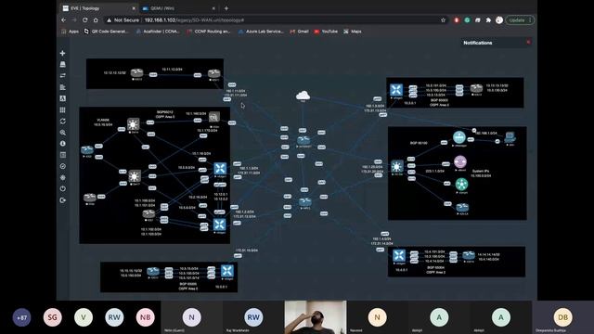This screenshot has width=594, height=334.
Task: Open the YouTube bookmark
Action: coord(326,32)
